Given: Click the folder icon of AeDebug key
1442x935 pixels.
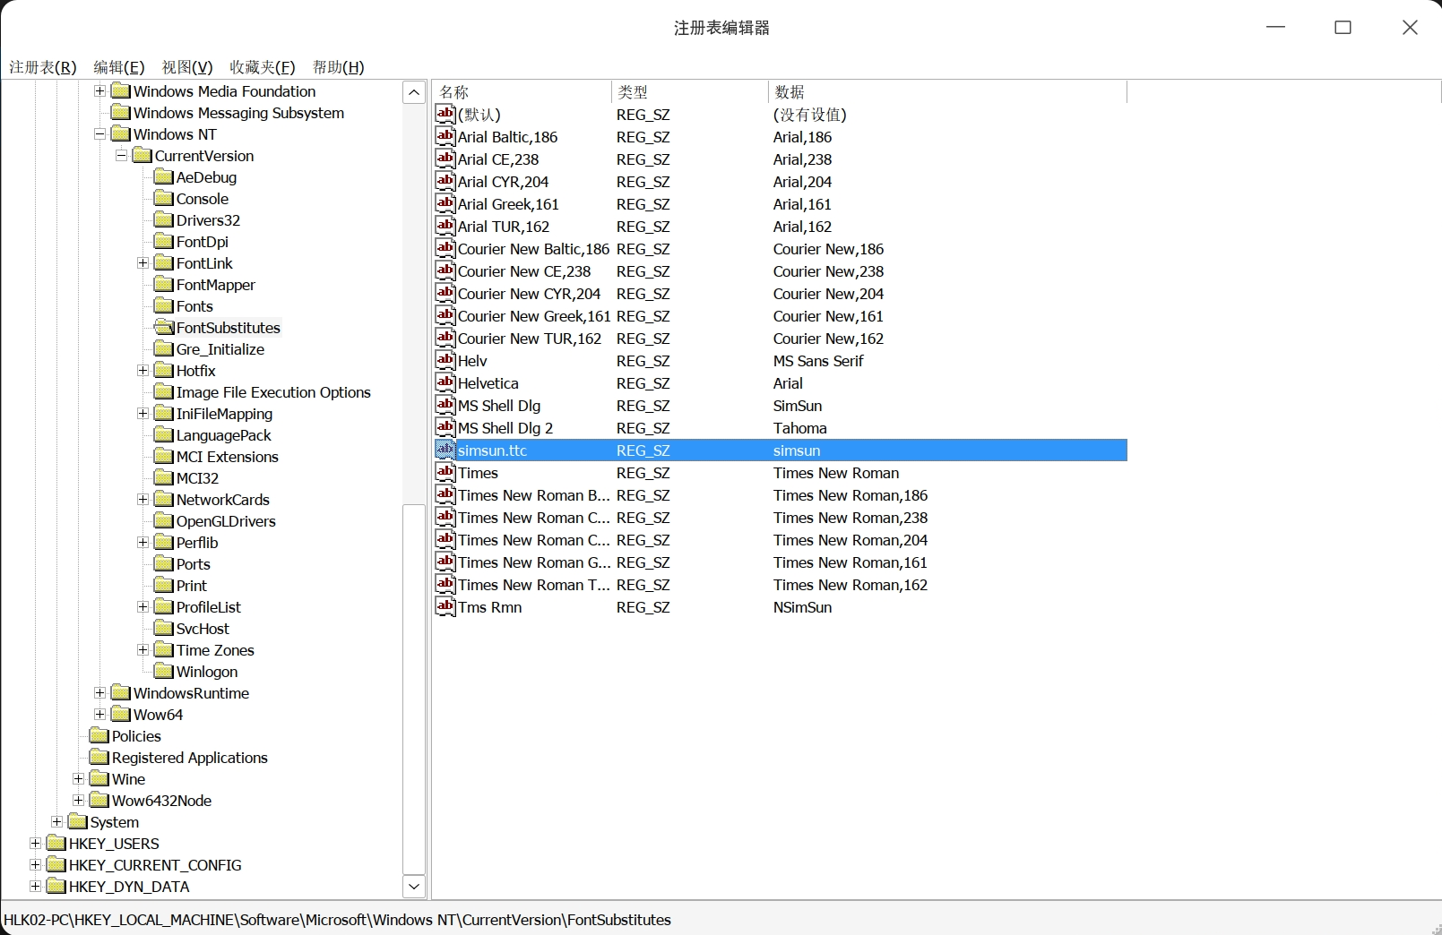Looking at the screenshot, I should (x=163, y=176).
